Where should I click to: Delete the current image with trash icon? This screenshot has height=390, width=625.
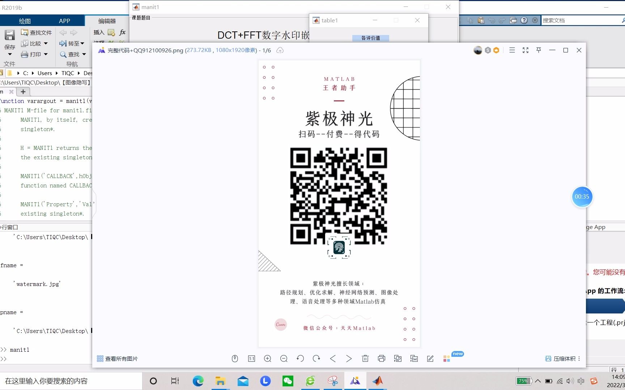point(365,359)
